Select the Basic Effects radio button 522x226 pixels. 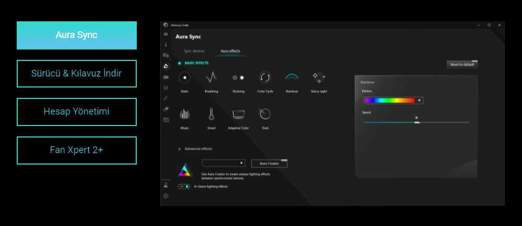coord(179,63)
